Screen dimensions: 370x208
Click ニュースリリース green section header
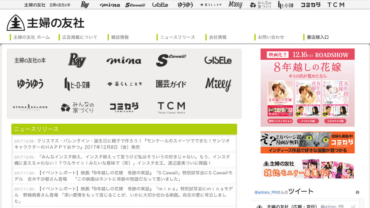pos(124,129)
